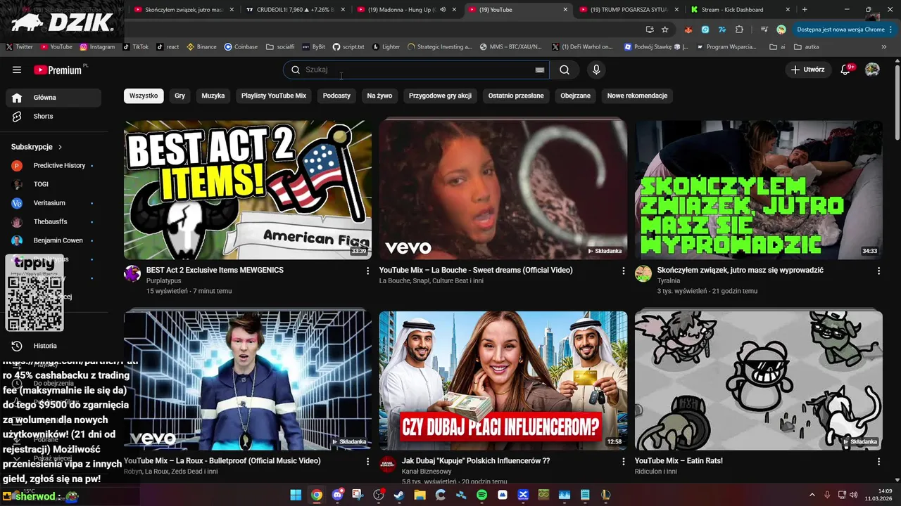The width and height of the screenshot is (901, 506).
Task: Switch to the CRUDEOIL1! browser tab
Action: [x=296, y=10]
